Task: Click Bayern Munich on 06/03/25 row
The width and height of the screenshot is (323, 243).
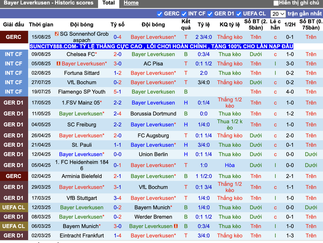Action: 81,226
